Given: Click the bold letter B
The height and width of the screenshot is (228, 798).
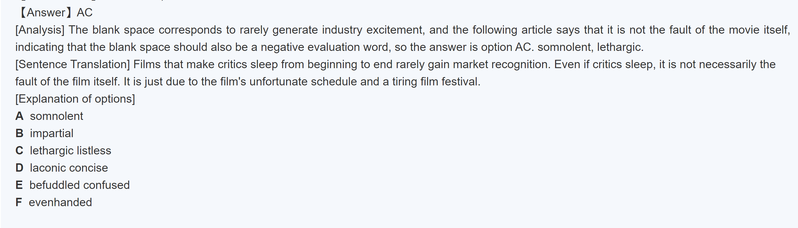Looking at the screenshot, I should click(x=19, y=133).
